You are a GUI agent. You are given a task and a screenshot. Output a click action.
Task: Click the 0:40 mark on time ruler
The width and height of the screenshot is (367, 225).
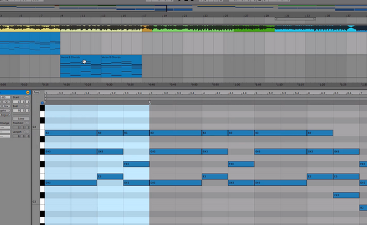pos(152,84)
